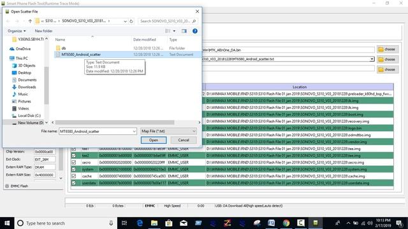Click the forward navigation arrow in dialog
408x229 pixels.
17,21
